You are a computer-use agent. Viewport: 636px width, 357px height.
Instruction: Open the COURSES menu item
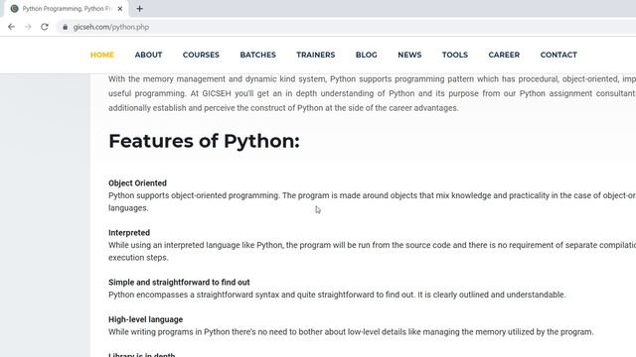click(201, 55)
